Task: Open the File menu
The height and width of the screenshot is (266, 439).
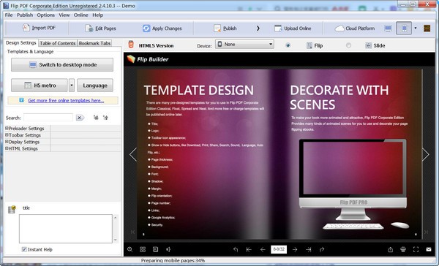Action: click(x=9, y=15)
